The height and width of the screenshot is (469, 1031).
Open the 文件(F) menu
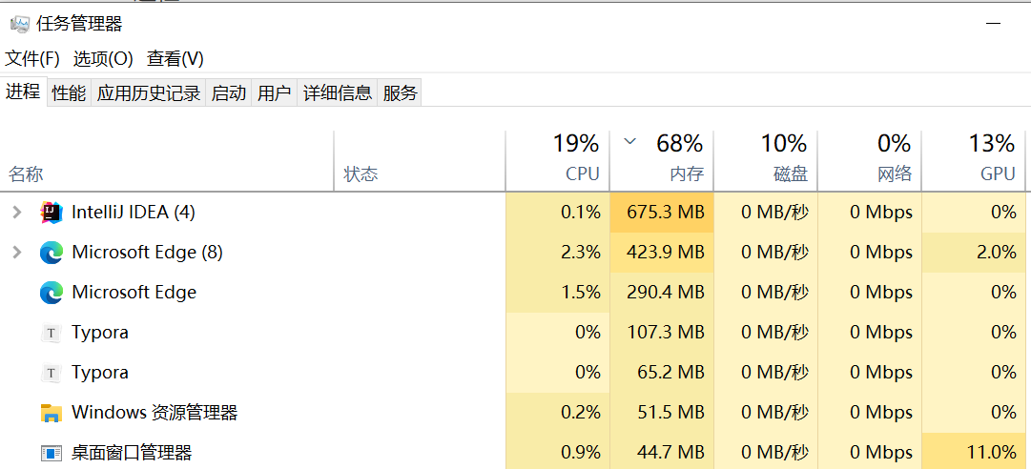point(32,59)
